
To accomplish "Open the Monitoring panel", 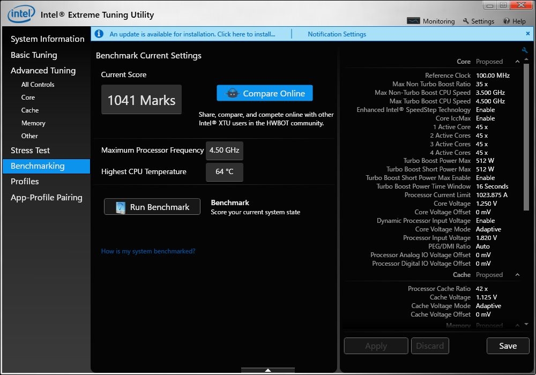I will pyautogui.click(x=431, y=21).
